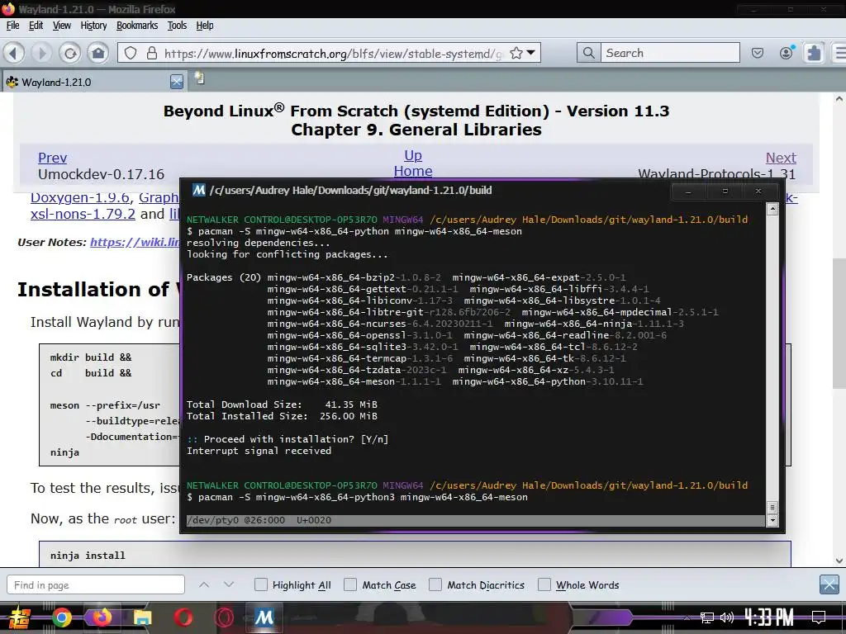
Task: Open the History menu
Action: coord(93,26)
